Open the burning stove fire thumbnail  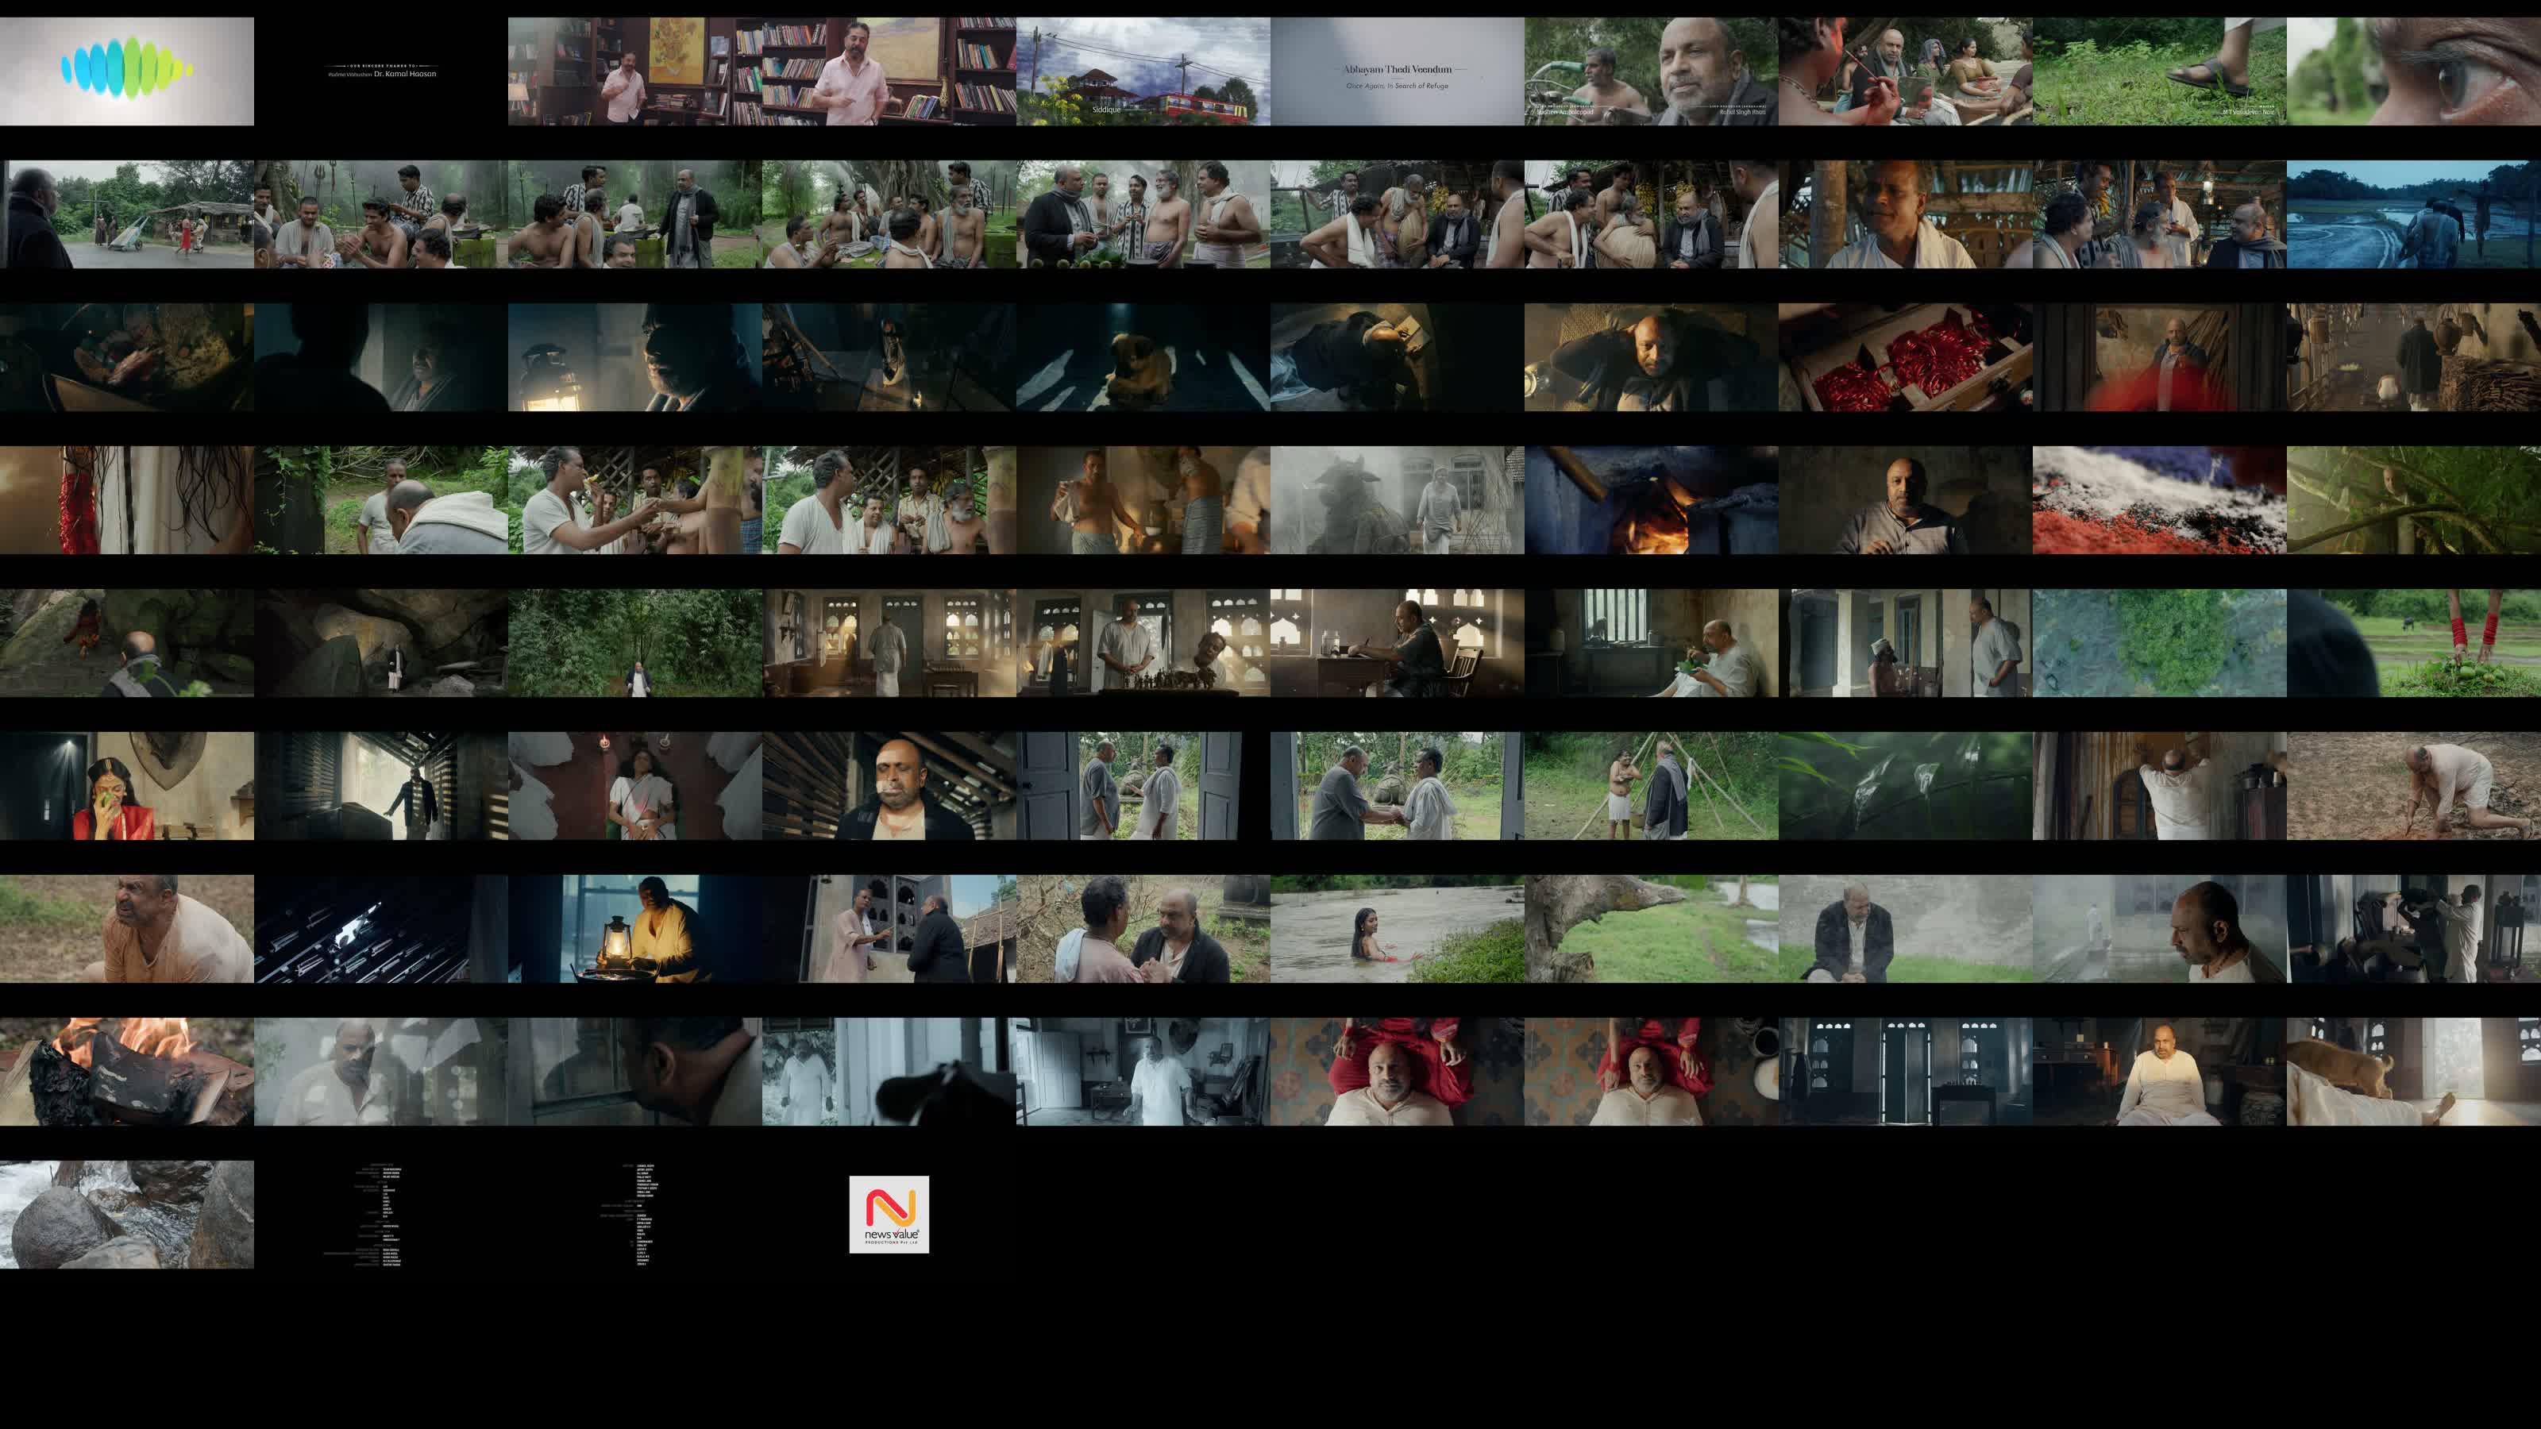pyautogui.click(x=1650, y=500)
